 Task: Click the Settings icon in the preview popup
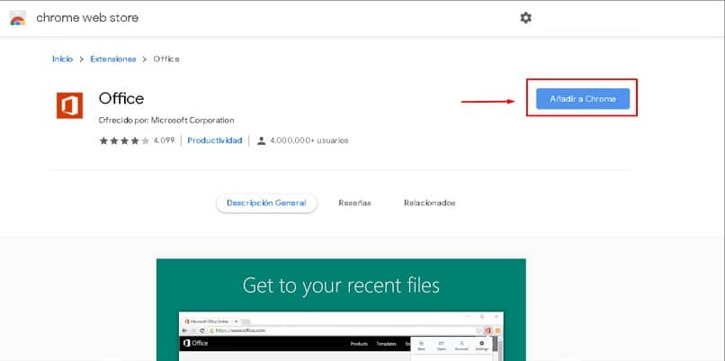coord(482,346)
